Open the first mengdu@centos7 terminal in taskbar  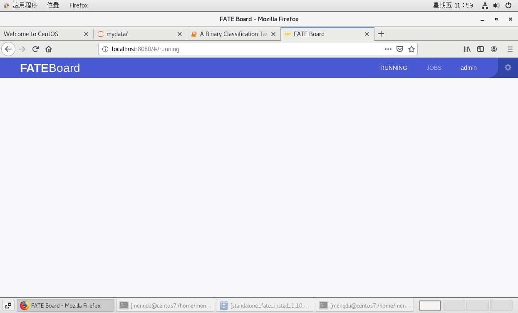tap(165, 306)
